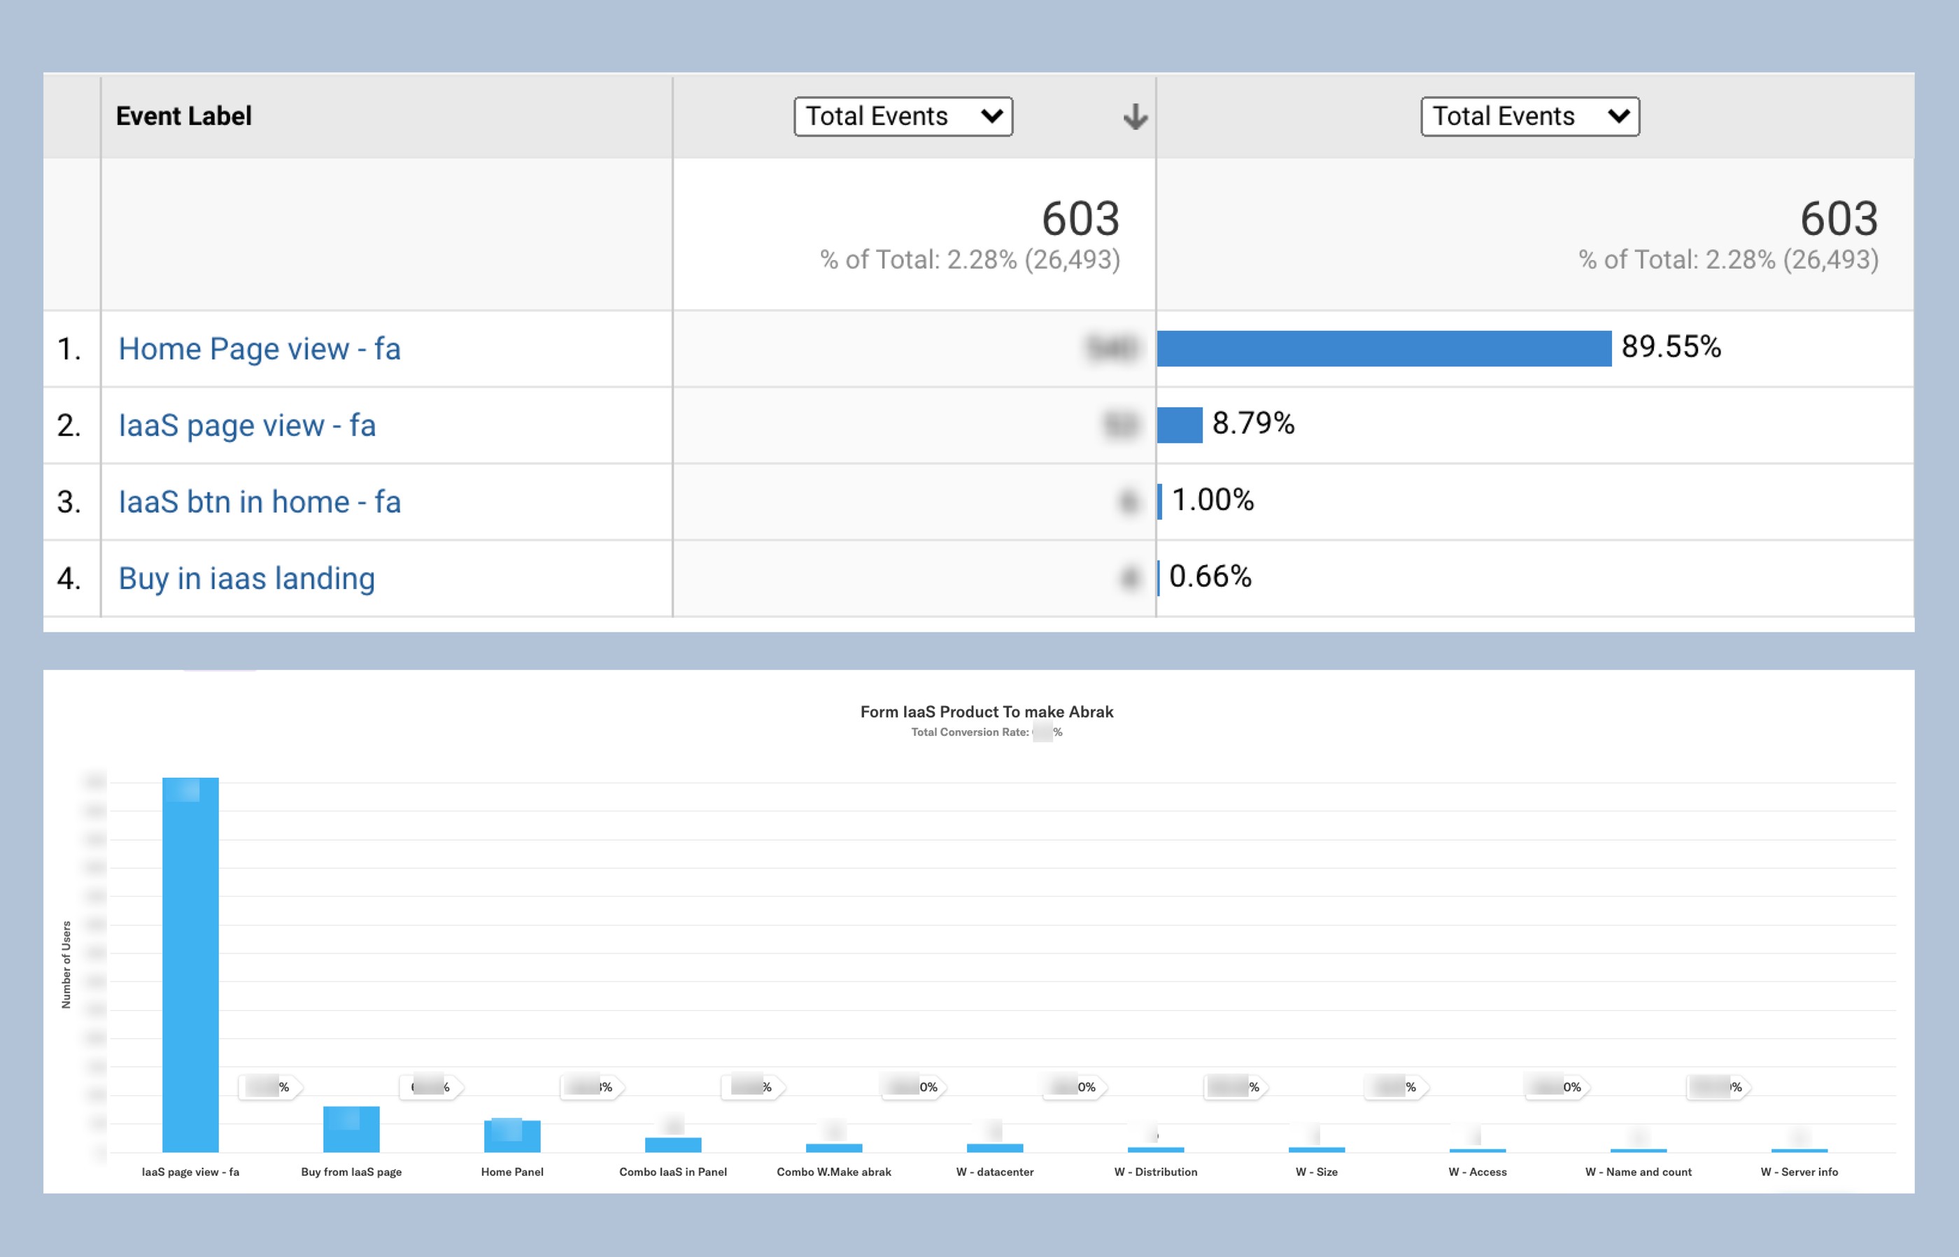
Task: Click the W - Server info axis label
Action: coord(1799,1172)
